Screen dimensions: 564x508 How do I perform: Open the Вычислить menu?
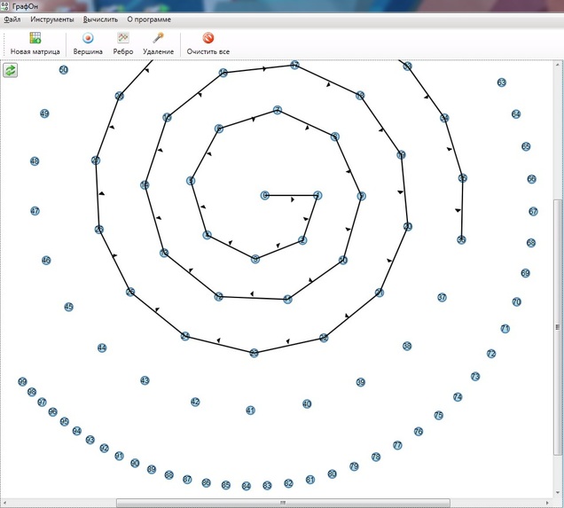click(x=100, y=20)
